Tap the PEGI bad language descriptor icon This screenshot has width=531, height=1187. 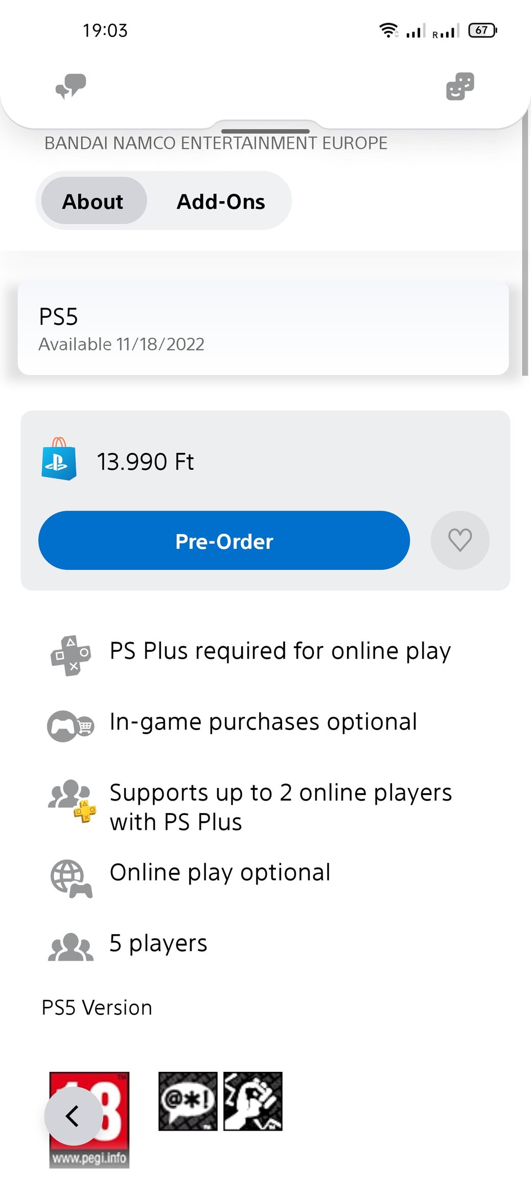click(188, 1101)
